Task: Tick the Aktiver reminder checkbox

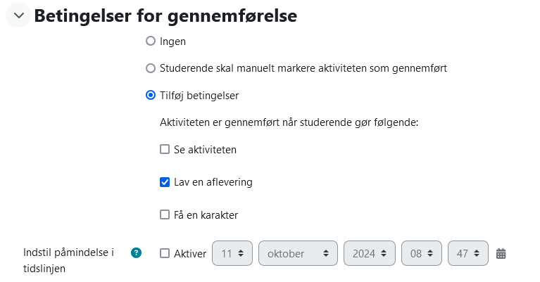Action: pyautogui.click(x=165, y=253)
